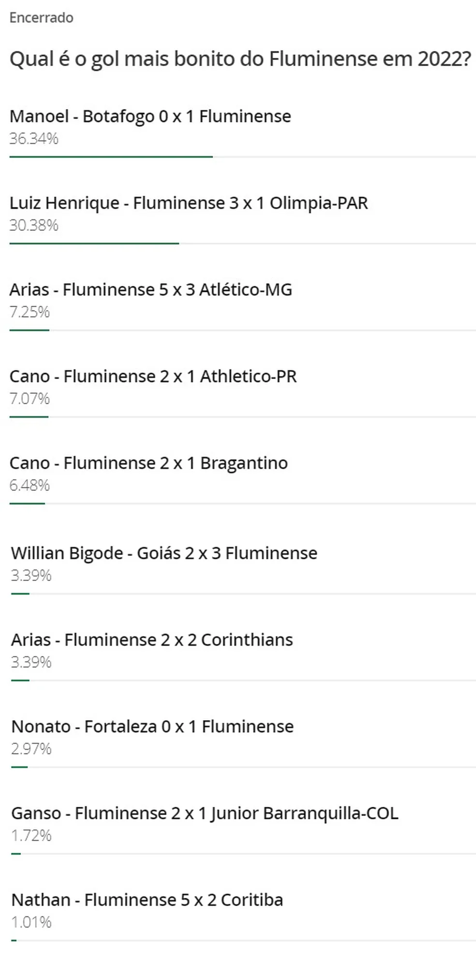
Task: Click the poll question about Fluminense's prettiest goal
Action: click(240, 59)
